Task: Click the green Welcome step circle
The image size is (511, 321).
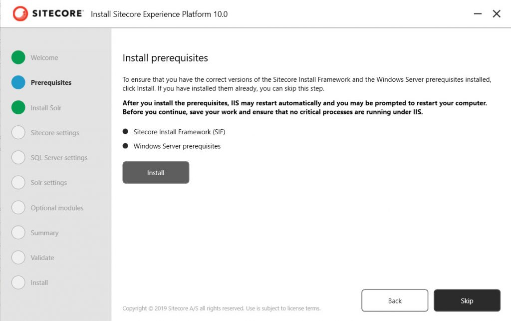Action: coord(18,57)
